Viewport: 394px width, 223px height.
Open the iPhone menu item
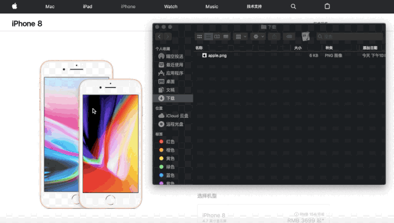pyautogui.click(x=128, y=7)
